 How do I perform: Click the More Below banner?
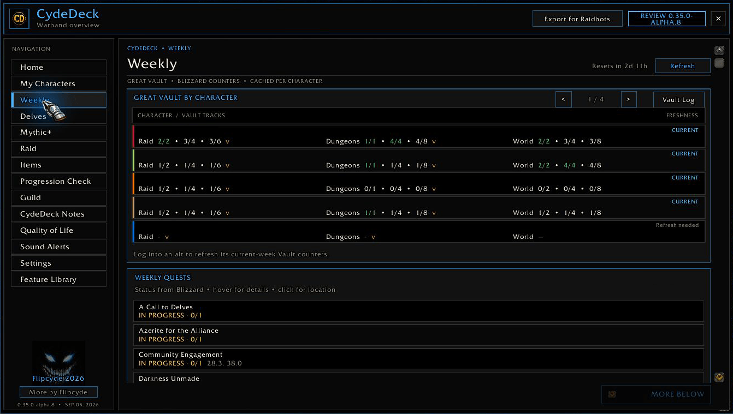(x=656, y=394)
